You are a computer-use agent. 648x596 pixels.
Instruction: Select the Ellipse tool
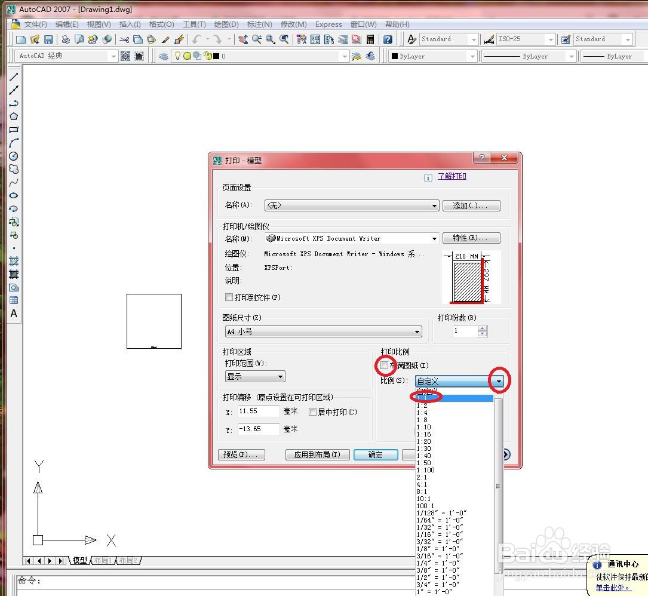[14, 195]
